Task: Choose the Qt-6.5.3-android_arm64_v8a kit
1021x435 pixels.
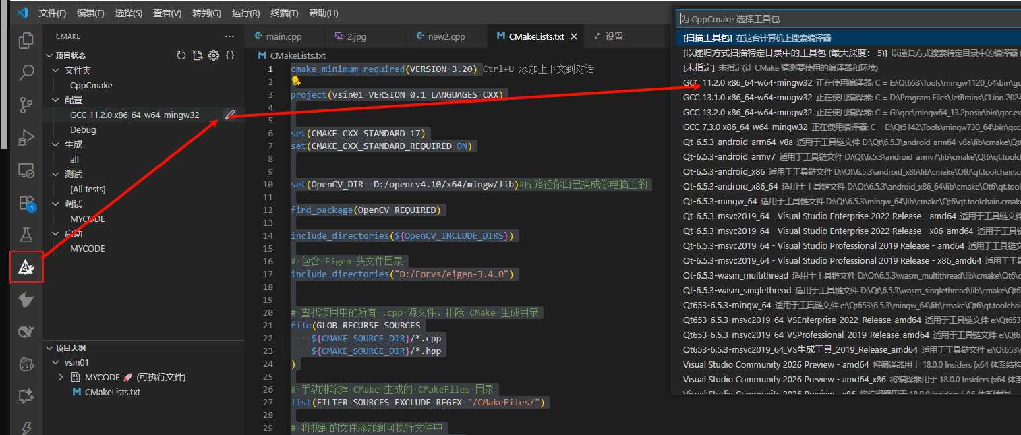Action: click(848, 142)
